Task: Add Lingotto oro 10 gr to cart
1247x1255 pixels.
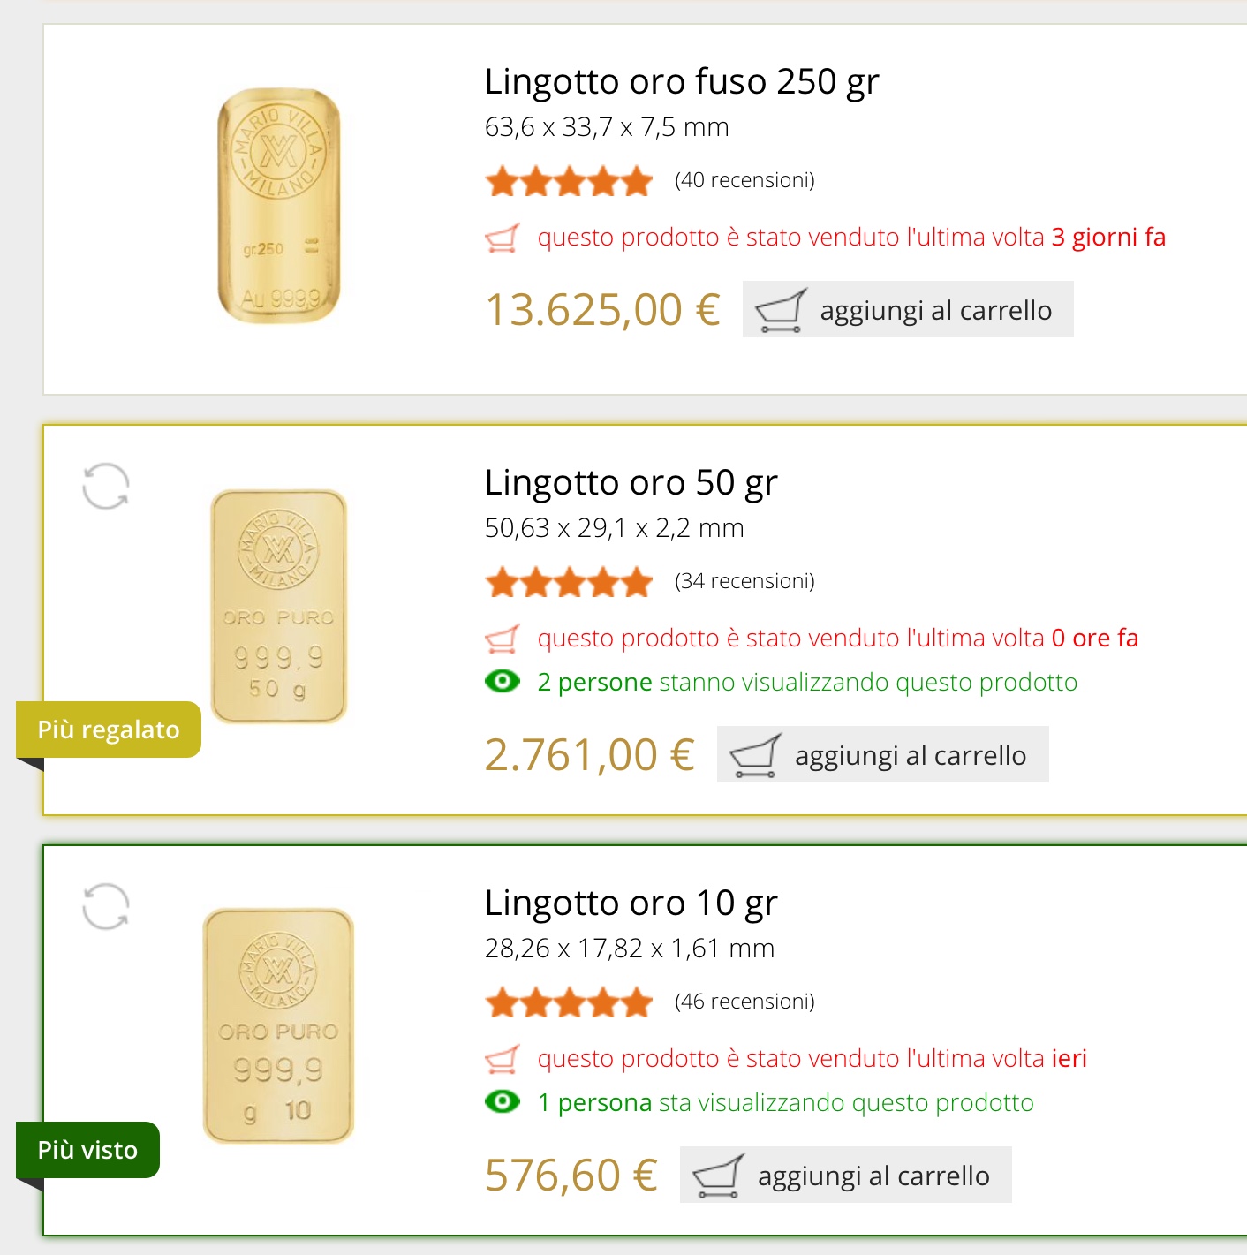Action: point(845,1176)
